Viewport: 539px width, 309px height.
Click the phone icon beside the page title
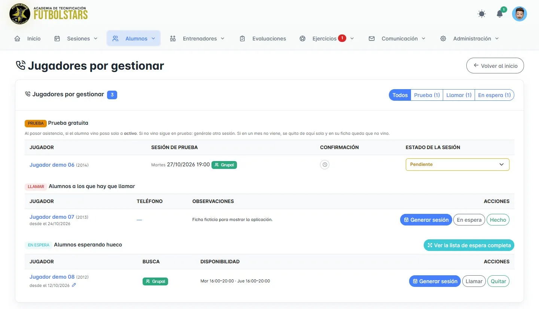[x=21, y=66]
